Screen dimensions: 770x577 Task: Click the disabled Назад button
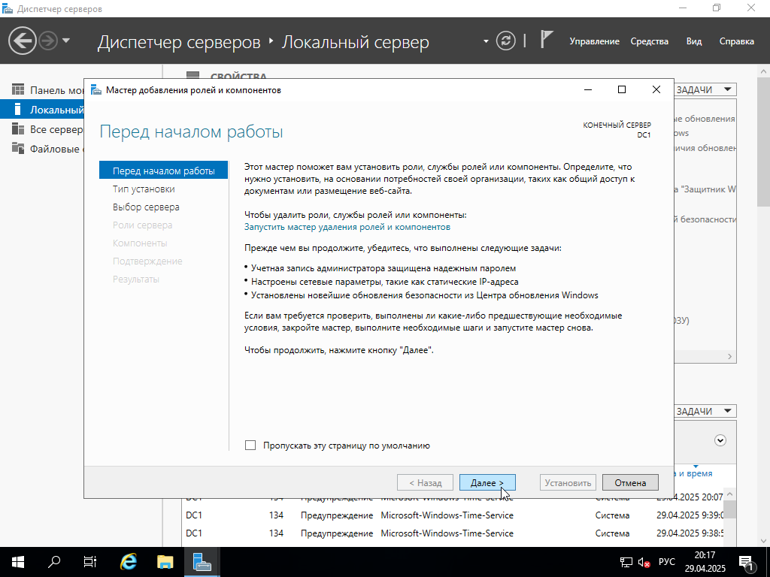click(426, 483)
